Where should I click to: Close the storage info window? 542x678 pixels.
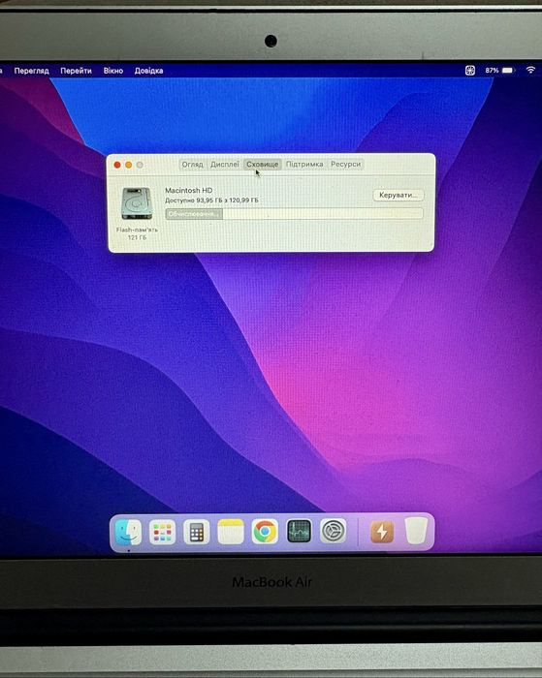pos(117,165)
